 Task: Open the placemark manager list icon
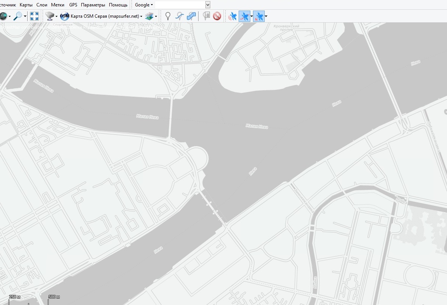[x=206, y=16]
